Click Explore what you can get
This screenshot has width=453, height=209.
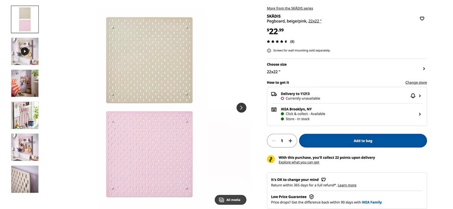click(299, 162)
